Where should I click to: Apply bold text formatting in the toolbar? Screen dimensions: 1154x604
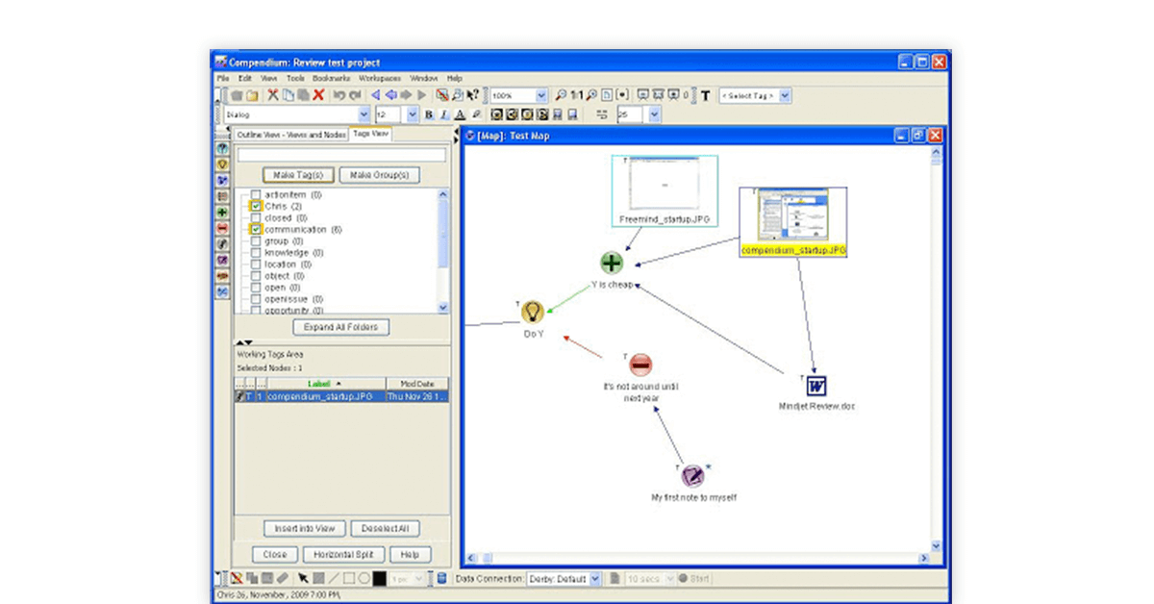pos(427,113)
